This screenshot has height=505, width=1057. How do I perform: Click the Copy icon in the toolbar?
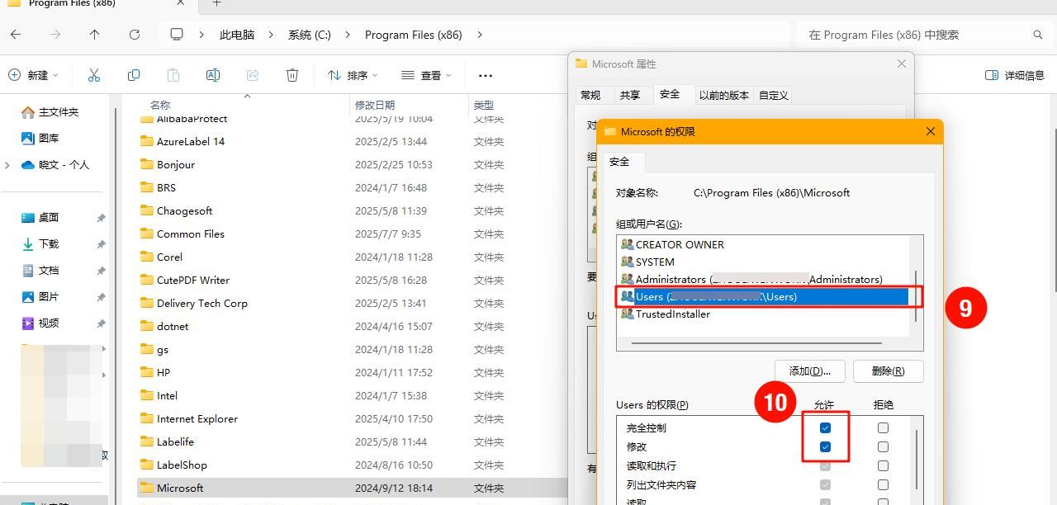(133, 75)
